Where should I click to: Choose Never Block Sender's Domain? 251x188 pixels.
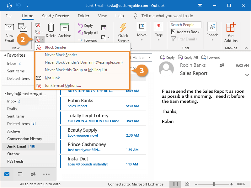[x=82, y=62]
